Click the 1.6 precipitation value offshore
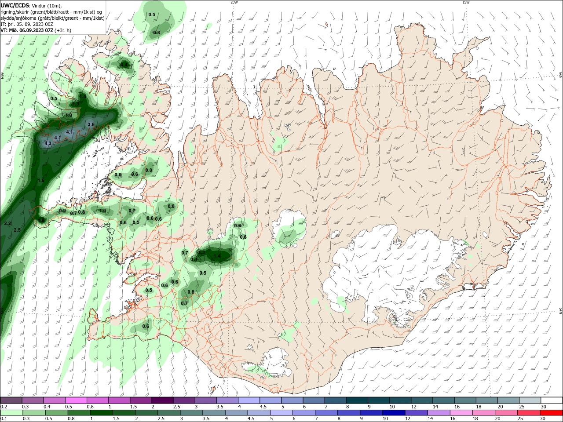 coord(41,180)
